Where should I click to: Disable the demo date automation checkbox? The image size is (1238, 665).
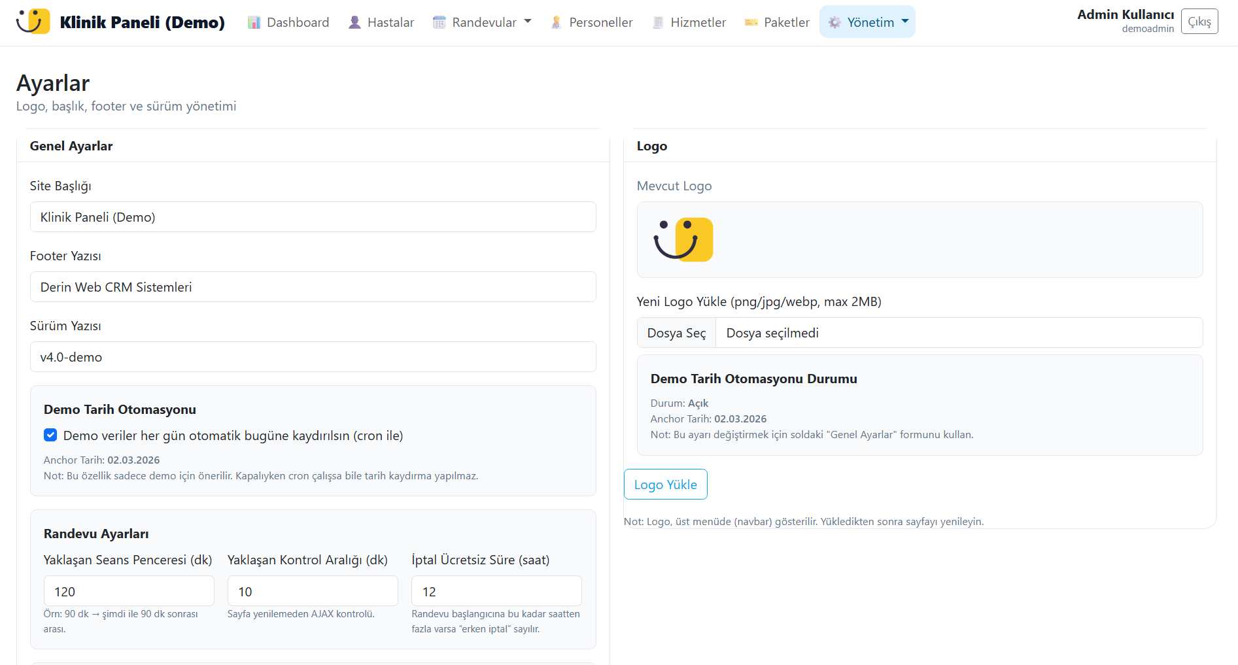(x=50, y=435)
